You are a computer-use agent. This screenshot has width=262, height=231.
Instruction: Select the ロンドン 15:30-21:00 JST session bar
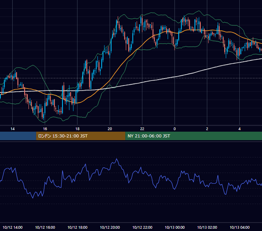[x=81, y=136]
